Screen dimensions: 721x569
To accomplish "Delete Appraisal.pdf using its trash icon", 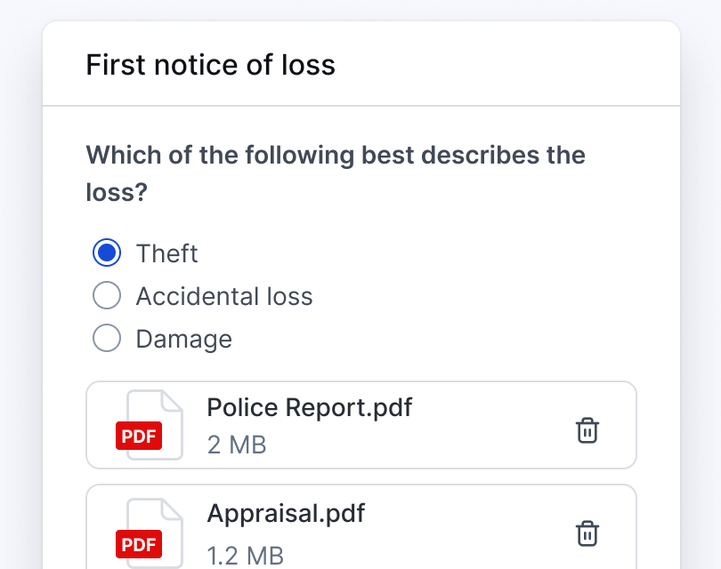I will [587, 533].
